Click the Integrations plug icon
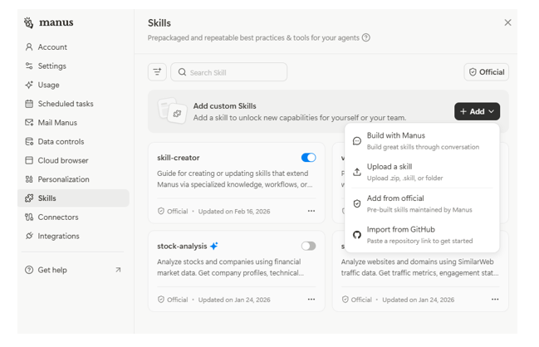Image resolution: width=539 pixels, height=347 pixels. [x=29, y=236]
